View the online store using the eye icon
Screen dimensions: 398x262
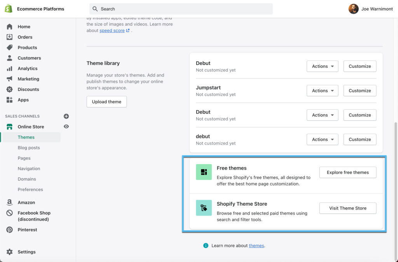[x=66, y=127]
